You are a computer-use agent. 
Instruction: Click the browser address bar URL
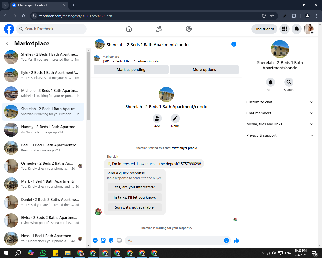coord(76,16)
